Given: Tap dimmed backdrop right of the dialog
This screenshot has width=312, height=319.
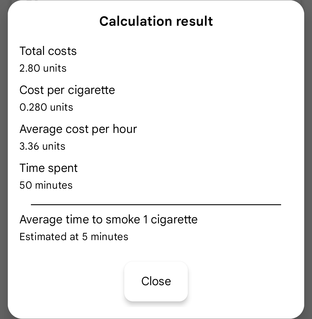Looking at the screenshot, I should tap(308, 159).
